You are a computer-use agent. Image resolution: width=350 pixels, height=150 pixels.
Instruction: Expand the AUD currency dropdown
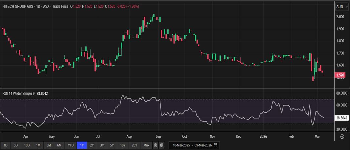click(341, 7)
